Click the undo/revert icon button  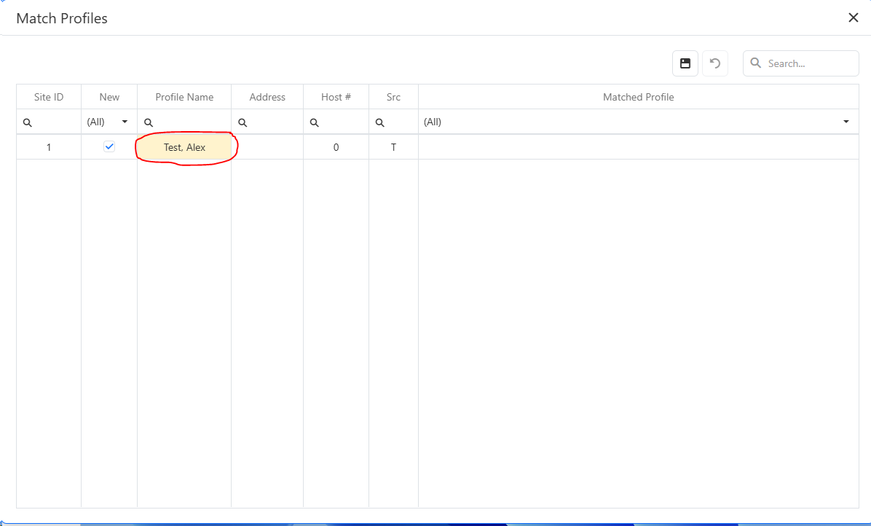(715, 63)
